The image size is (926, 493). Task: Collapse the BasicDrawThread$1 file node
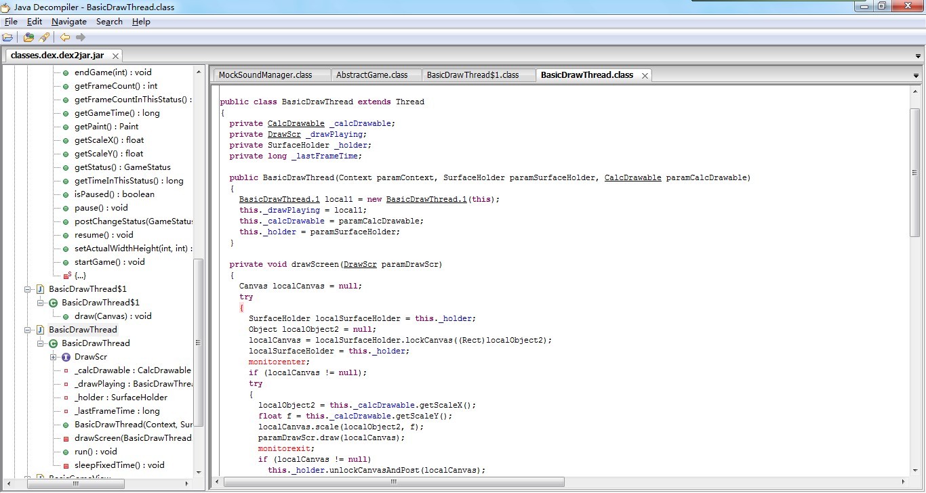click(x=28, y=289)
